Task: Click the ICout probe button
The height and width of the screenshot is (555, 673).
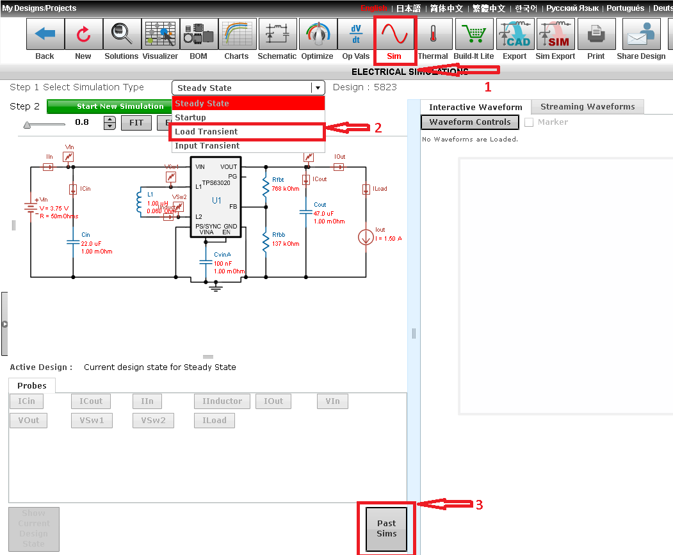Action: point(91,401)
